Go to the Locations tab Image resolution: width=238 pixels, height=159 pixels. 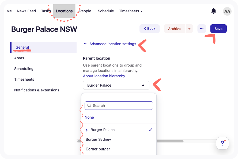click(x=64, y=11)
